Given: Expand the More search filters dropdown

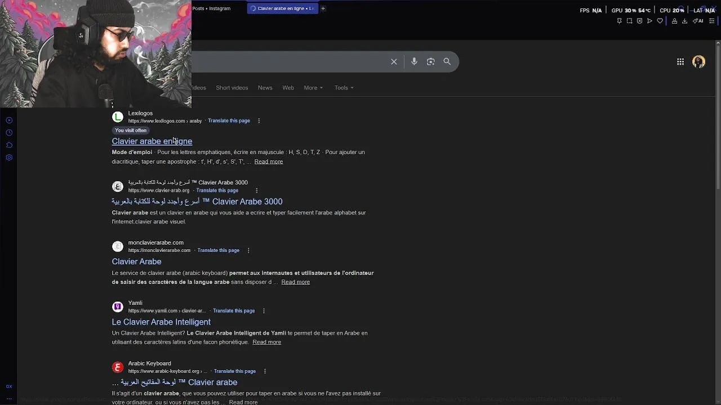Looking at the screenshot, I should [313, 88].
